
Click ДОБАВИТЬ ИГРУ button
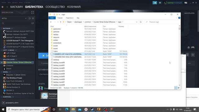[10, 103]
